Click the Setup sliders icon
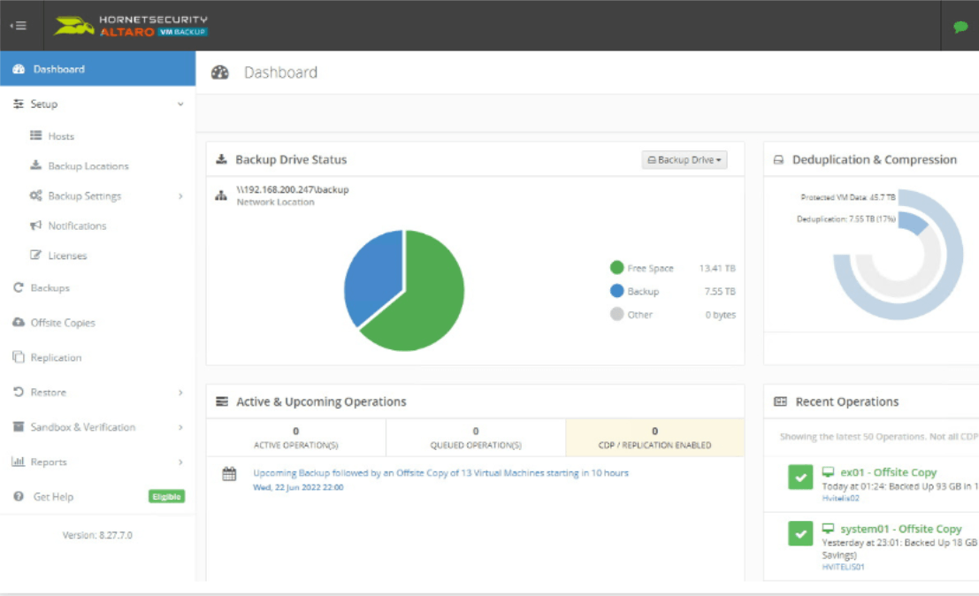The image size is (979, 596). [x=18, y=103]
